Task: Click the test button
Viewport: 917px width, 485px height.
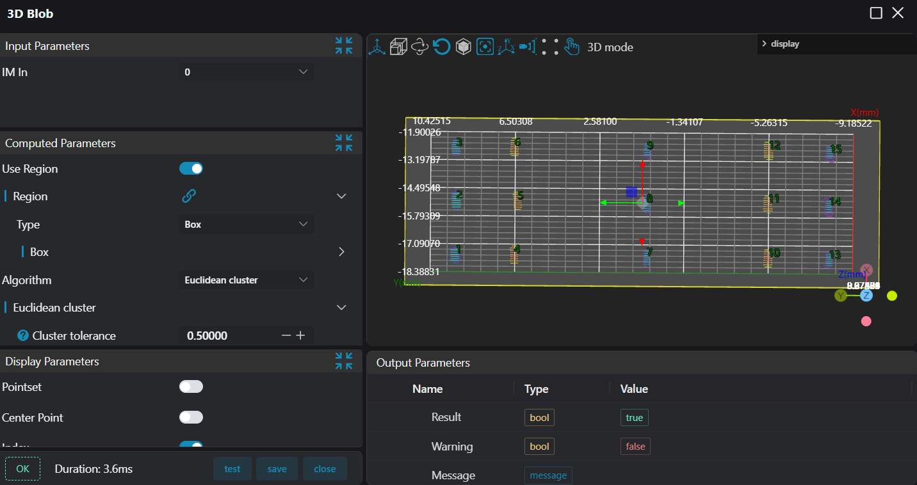Action: pyautogui.click(x=232, y=469)
